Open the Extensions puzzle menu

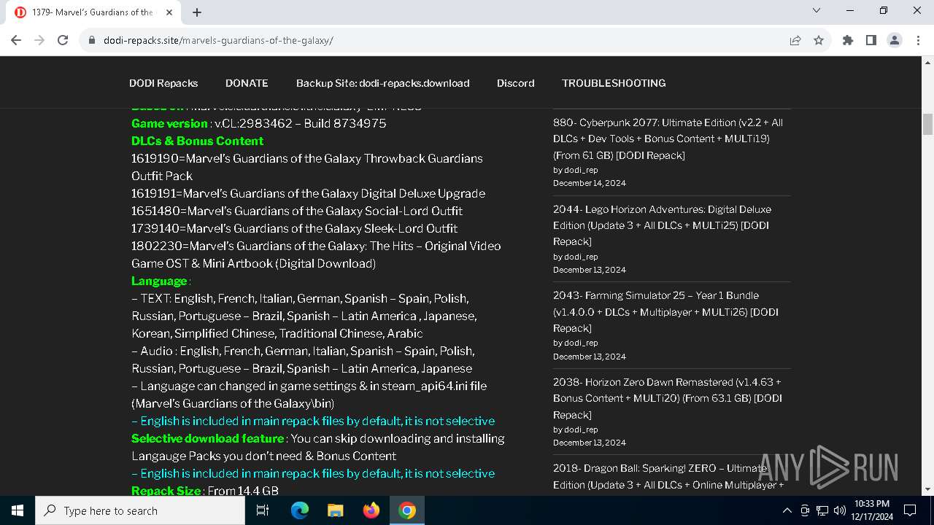point(848,40)
